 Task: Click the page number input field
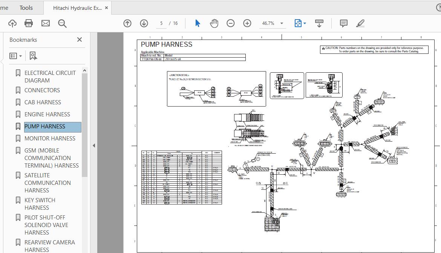(x=161, y=23)
